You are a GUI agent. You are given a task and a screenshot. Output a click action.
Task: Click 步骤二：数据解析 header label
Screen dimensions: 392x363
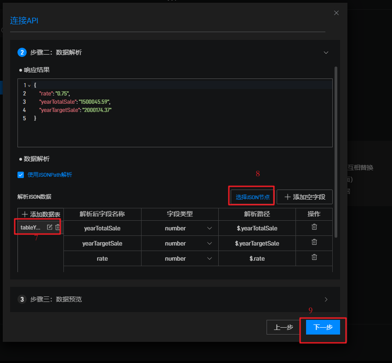[x=56, y=52]
